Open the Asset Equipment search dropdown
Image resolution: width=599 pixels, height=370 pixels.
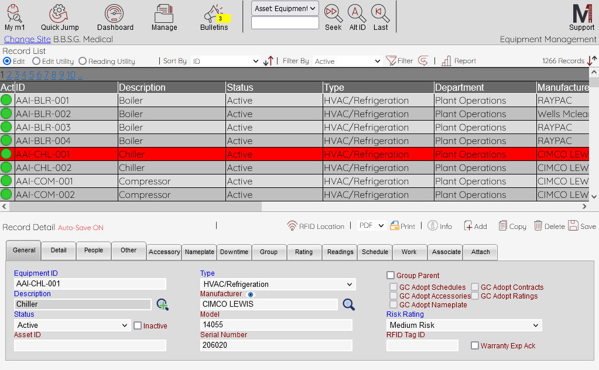pyautogui.click(x=284, y=9)
